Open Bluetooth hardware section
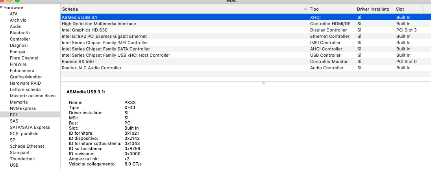Viewport: 431px width, 169px height. pos(20,33)
